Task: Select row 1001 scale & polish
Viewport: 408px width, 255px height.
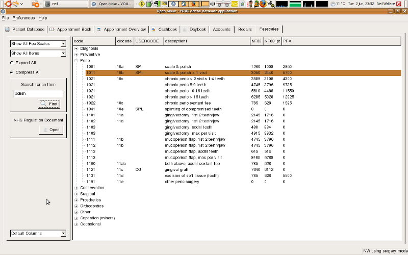Action: point(243,67)
